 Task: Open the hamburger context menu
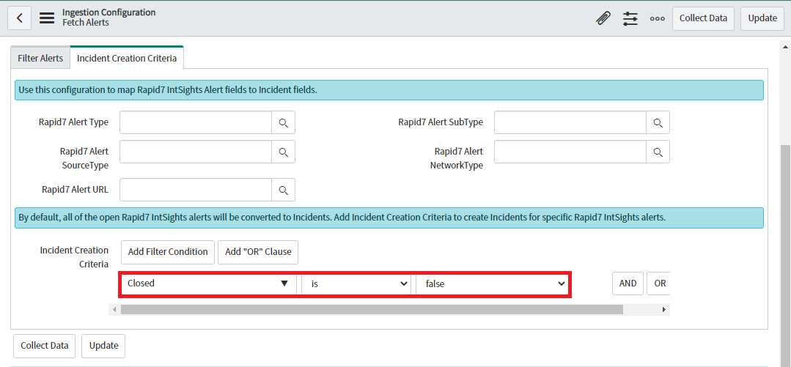47,18
